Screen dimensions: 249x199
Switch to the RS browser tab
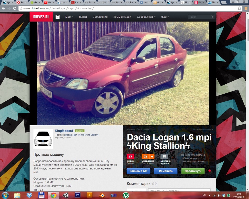point(186,3)
